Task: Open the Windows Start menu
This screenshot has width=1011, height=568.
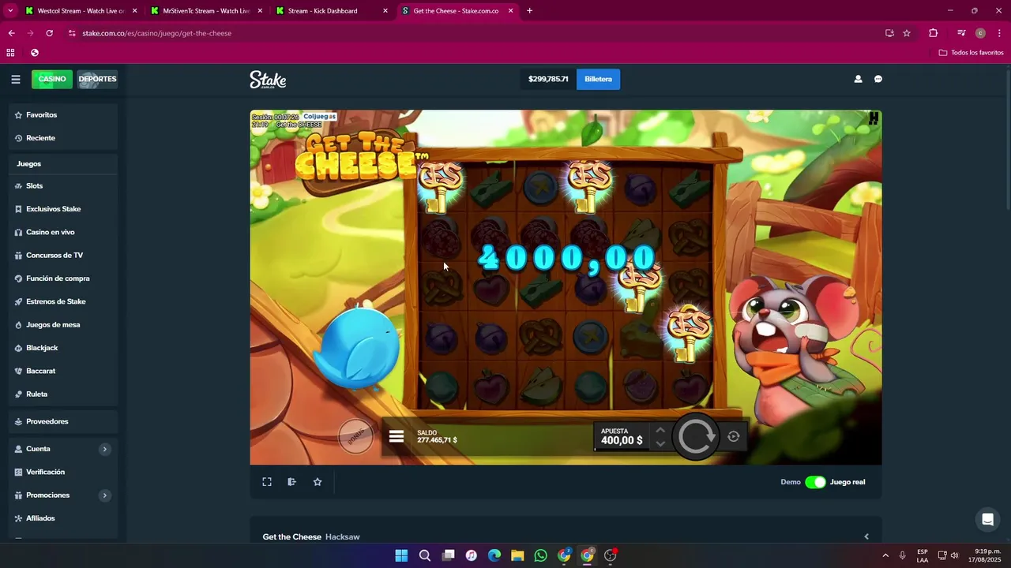Action: tap(401, 555)
